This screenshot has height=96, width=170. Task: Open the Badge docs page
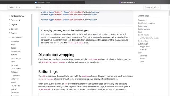(13, 48)
